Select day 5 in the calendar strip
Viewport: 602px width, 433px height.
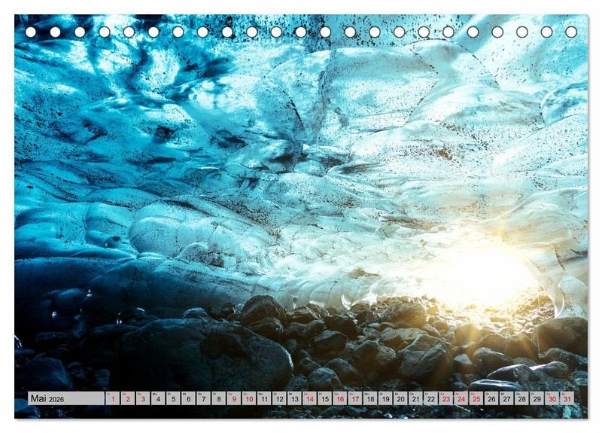(x=173, y=398)
